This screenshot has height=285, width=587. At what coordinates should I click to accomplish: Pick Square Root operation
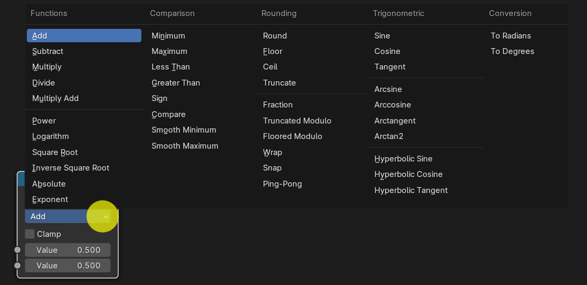(x=55, y=152)
